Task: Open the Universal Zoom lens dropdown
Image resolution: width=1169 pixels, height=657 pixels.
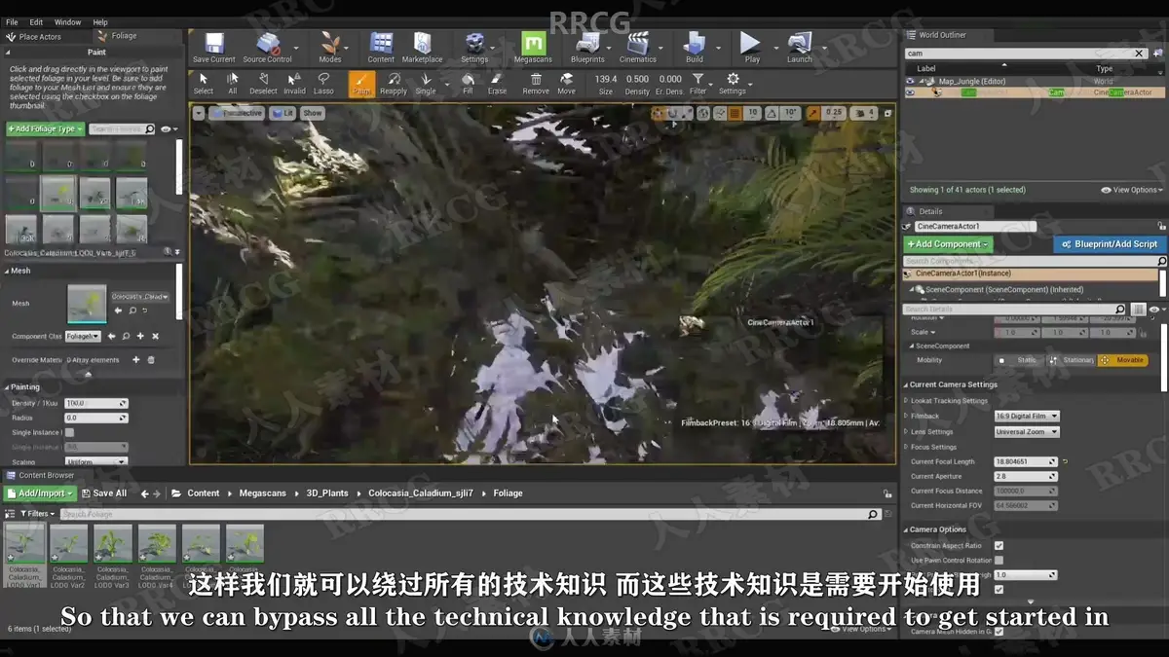Action: pyautogui.click(x=1027, y=431)
